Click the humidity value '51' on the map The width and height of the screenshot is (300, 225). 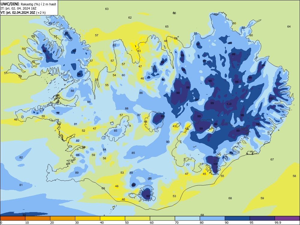(6, 73)
